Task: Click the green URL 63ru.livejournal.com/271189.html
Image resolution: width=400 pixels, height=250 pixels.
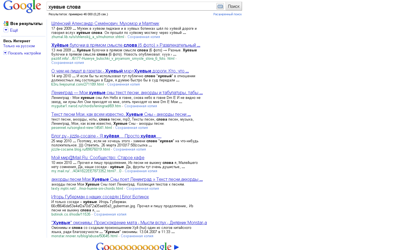Action: pos(77,84)
